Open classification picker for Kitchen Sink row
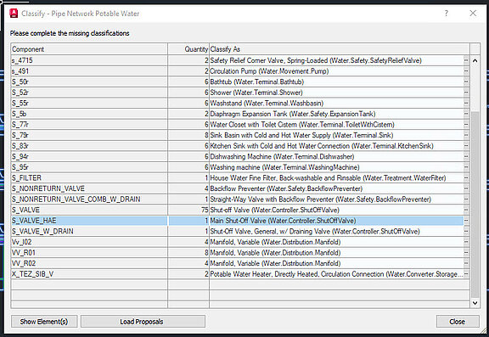Image resolution: width=489 pixels, height=337 pixels. 466,146
